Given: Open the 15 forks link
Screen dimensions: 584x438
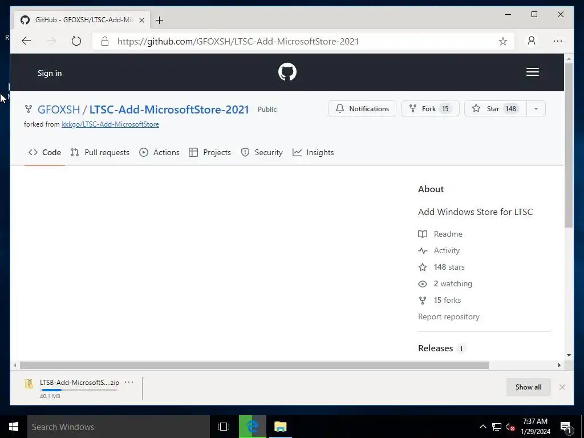Looking at the screenshot, I should (440, 300).
